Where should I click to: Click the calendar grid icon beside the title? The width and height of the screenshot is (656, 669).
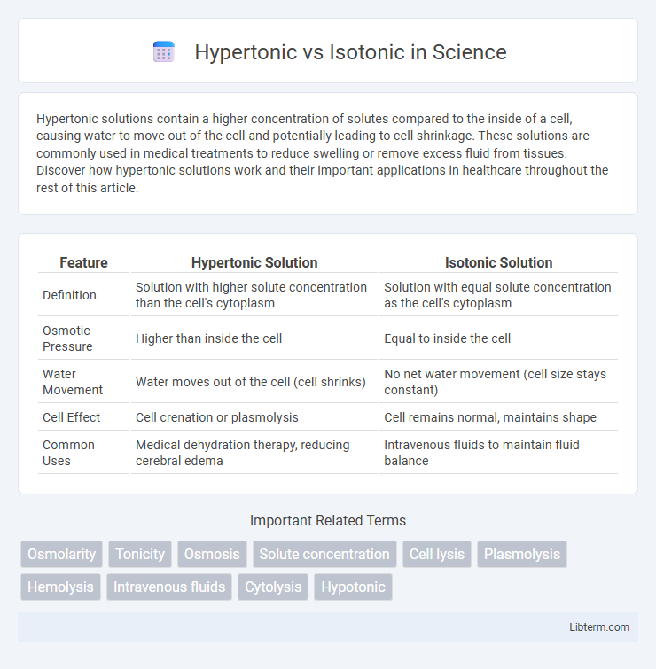pos(164,51)
